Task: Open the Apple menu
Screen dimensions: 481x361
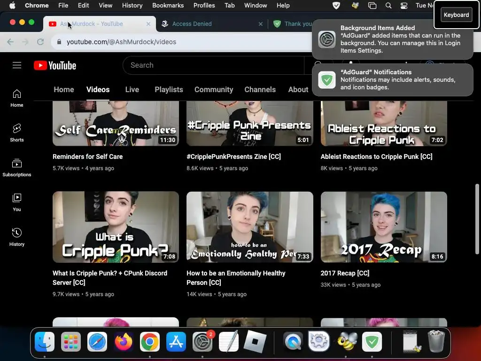Action: click(x=12, y=6)
